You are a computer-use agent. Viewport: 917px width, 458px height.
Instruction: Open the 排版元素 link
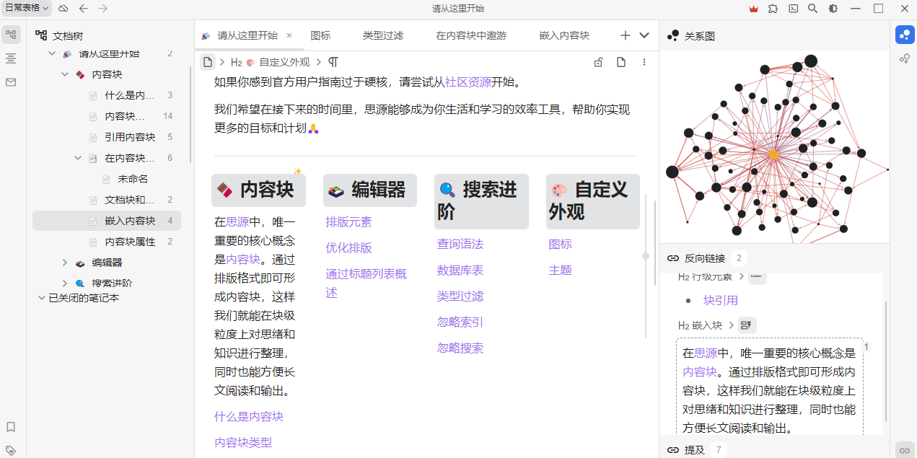click(348, 222)
